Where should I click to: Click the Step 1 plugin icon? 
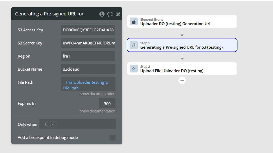(134, 45)
